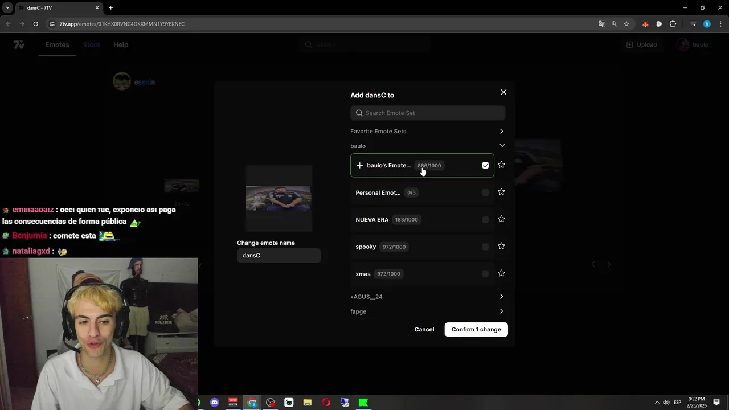Screen dimensions: 729x410
Task: Open the baulo user menu
Action: click(x=693, y=44)
